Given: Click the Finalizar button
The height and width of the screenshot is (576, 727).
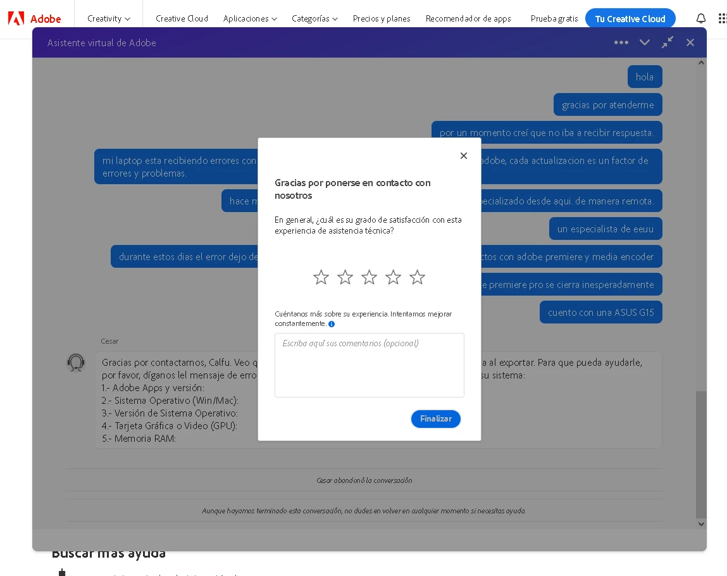Looking at the screenshot, I should click(x=436, y=419).
